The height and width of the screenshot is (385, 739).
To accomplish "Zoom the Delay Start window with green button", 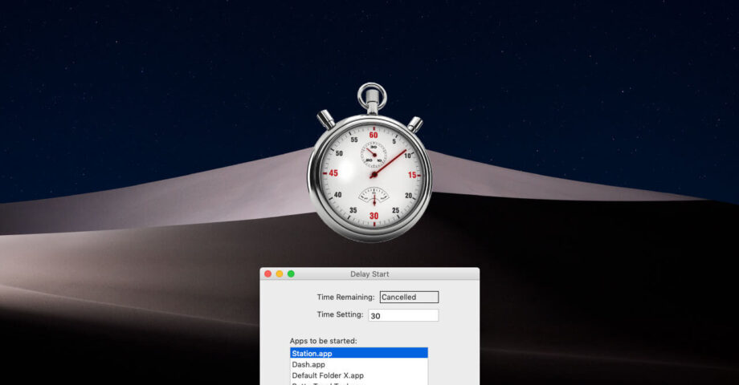I will (291, 274).
